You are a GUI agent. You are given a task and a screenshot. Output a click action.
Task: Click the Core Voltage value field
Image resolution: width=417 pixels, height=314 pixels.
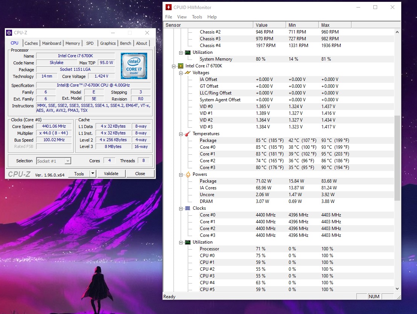click(102, 76)
